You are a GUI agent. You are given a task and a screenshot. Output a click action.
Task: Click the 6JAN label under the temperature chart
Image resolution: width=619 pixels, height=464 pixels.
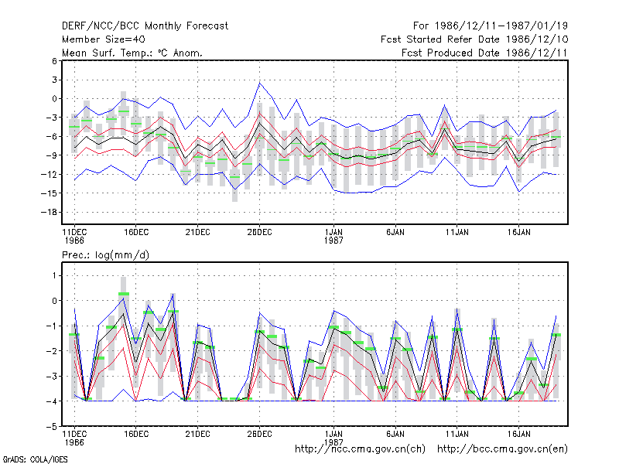pyautogui.click(x=395, y=232)
